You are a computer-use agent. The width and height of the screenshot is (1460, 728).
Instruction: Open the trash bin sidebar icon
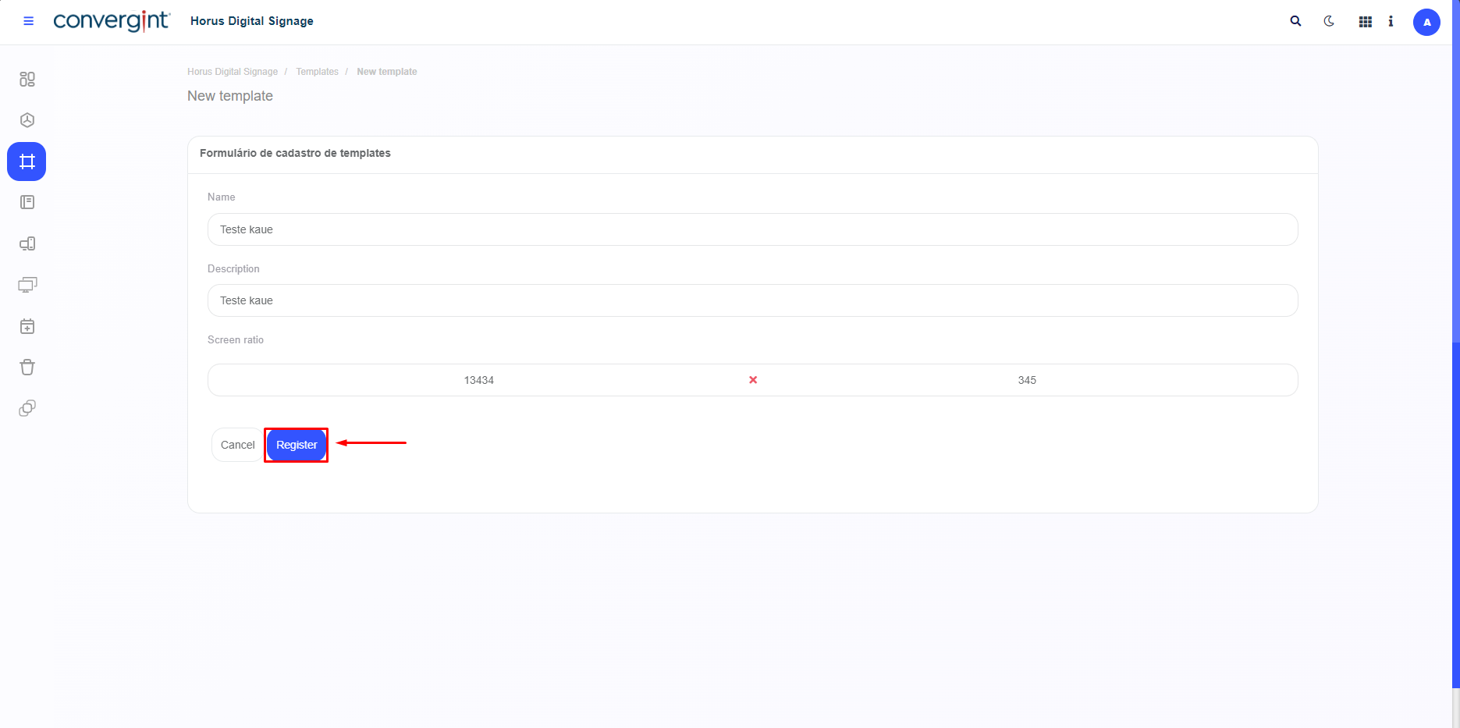point(27,368)
